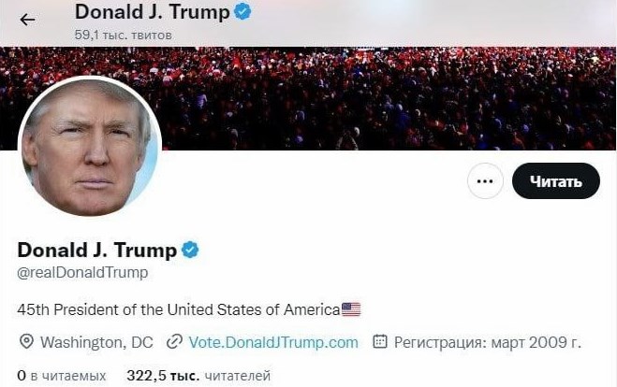The image size is (617, 387).
Task: Click the 45th President bio text
Action: [x=179, y=309]
